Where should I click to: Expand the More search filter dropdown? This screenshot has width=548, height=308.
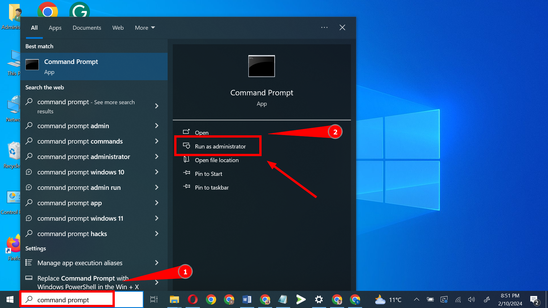pos(144,27)
